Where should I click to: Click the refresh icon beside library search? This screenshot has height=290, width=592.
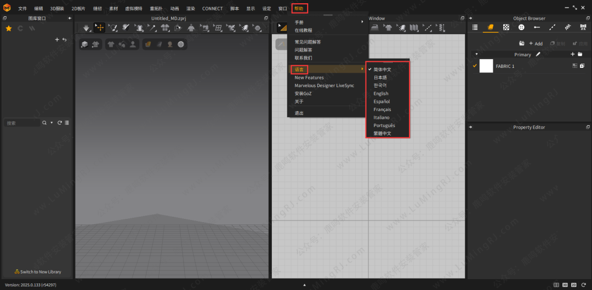click(x=59, y=123)
